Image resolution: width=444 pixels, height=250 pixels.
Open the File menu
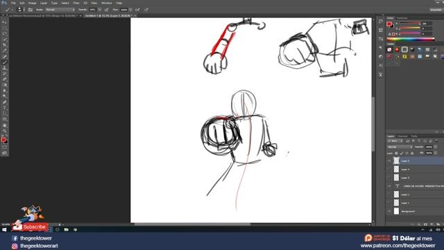tap(13, 3)
